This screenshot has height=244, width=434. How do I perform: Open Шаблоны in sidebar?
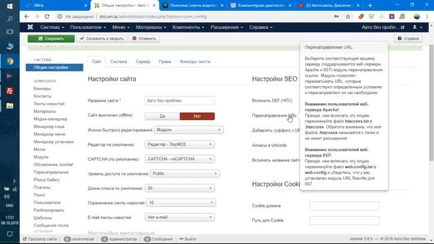(x=43, y=218)
